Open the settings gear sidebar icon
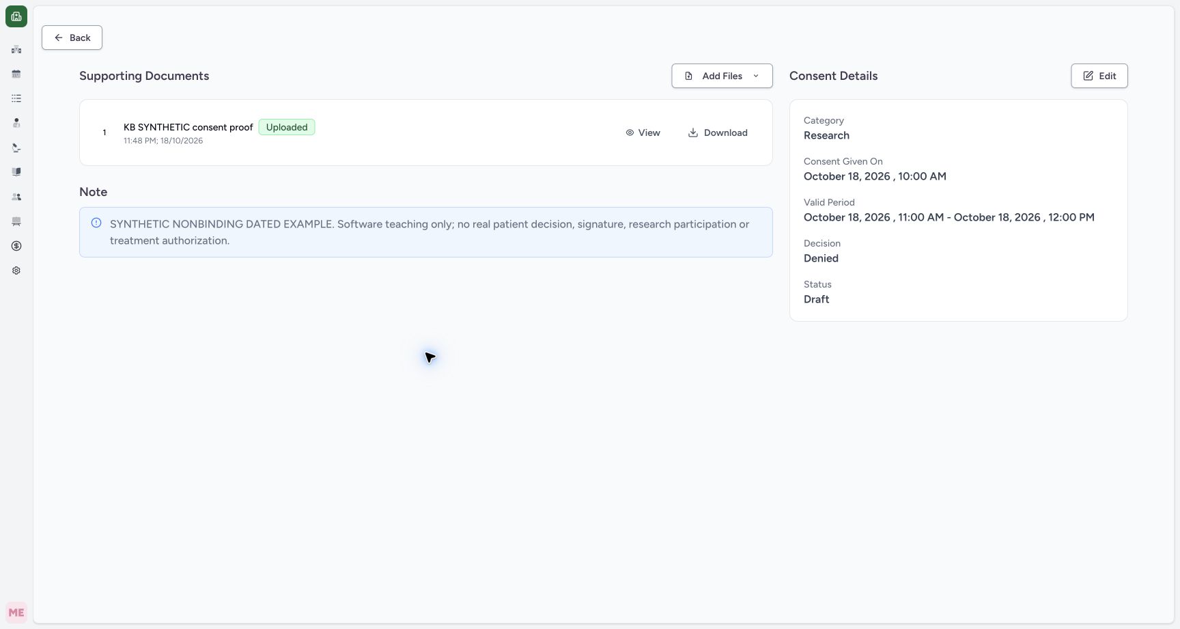This screenshot has width=1180, height=629. click(x=16, y=270)
